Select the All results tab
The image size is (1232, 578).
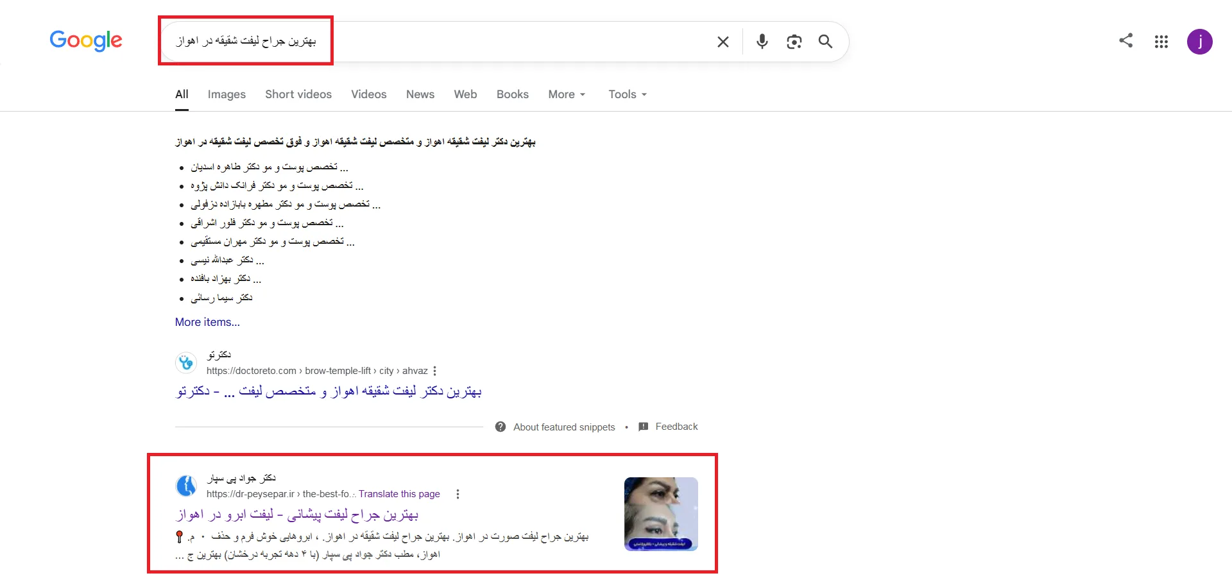[x=182, y=94]
